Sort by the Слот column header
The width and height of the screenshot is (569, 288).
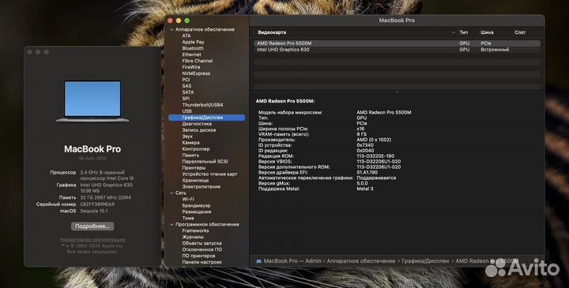[520, 32]
